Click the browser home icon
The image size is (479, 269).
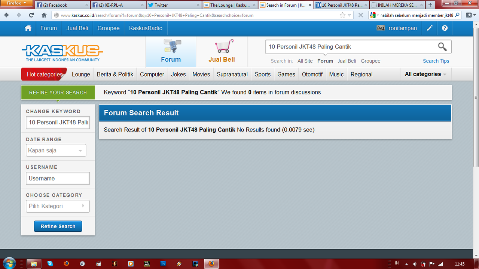click(44, 15)
